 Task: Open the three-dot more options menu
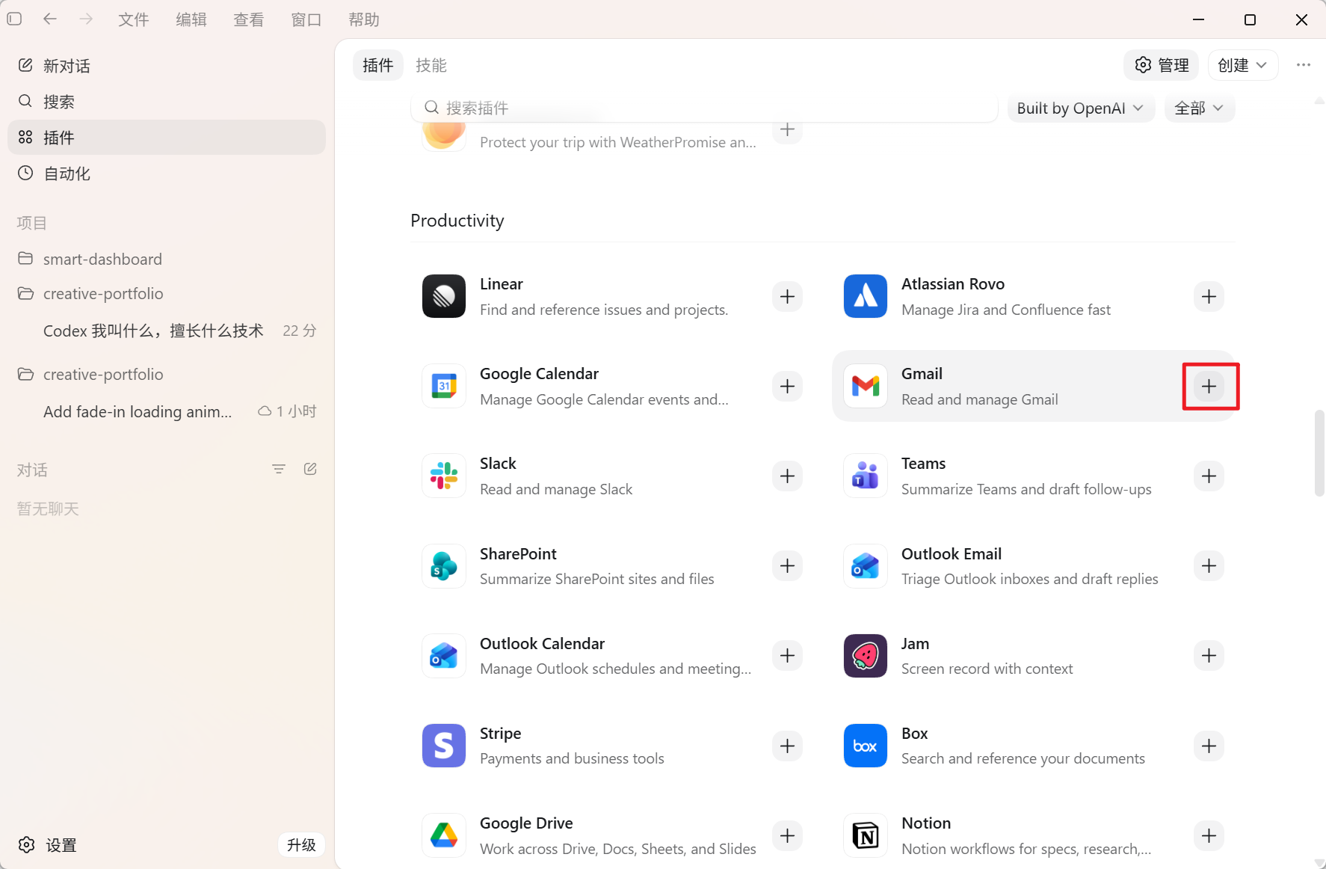(x=1304, y=65)
